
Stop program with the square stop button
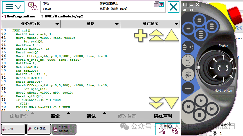point(200,115)
